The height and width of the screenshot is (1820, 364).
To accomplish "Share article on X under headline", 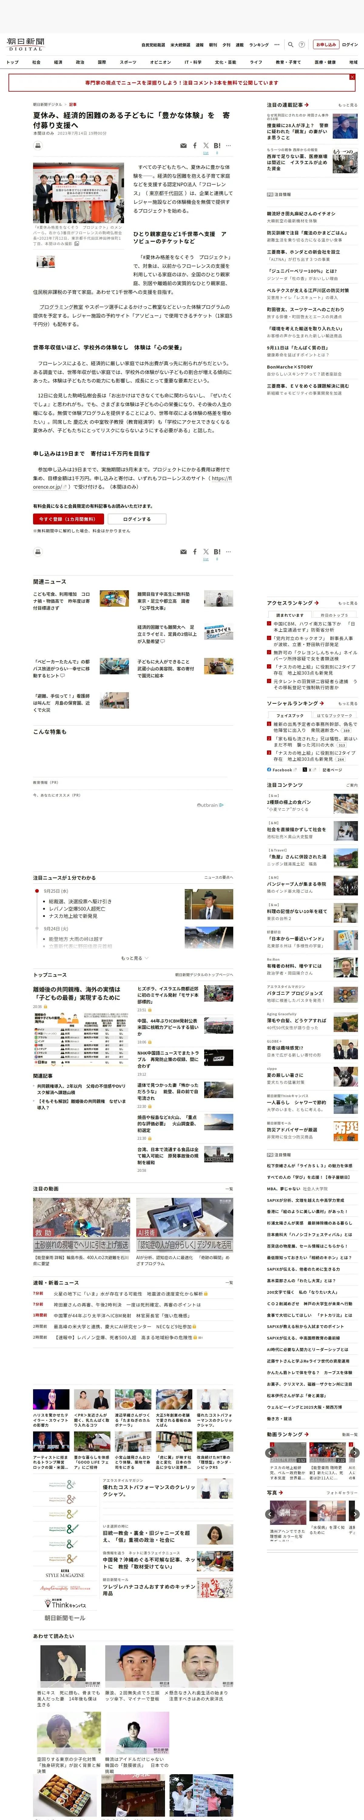I will click(206, 146).
